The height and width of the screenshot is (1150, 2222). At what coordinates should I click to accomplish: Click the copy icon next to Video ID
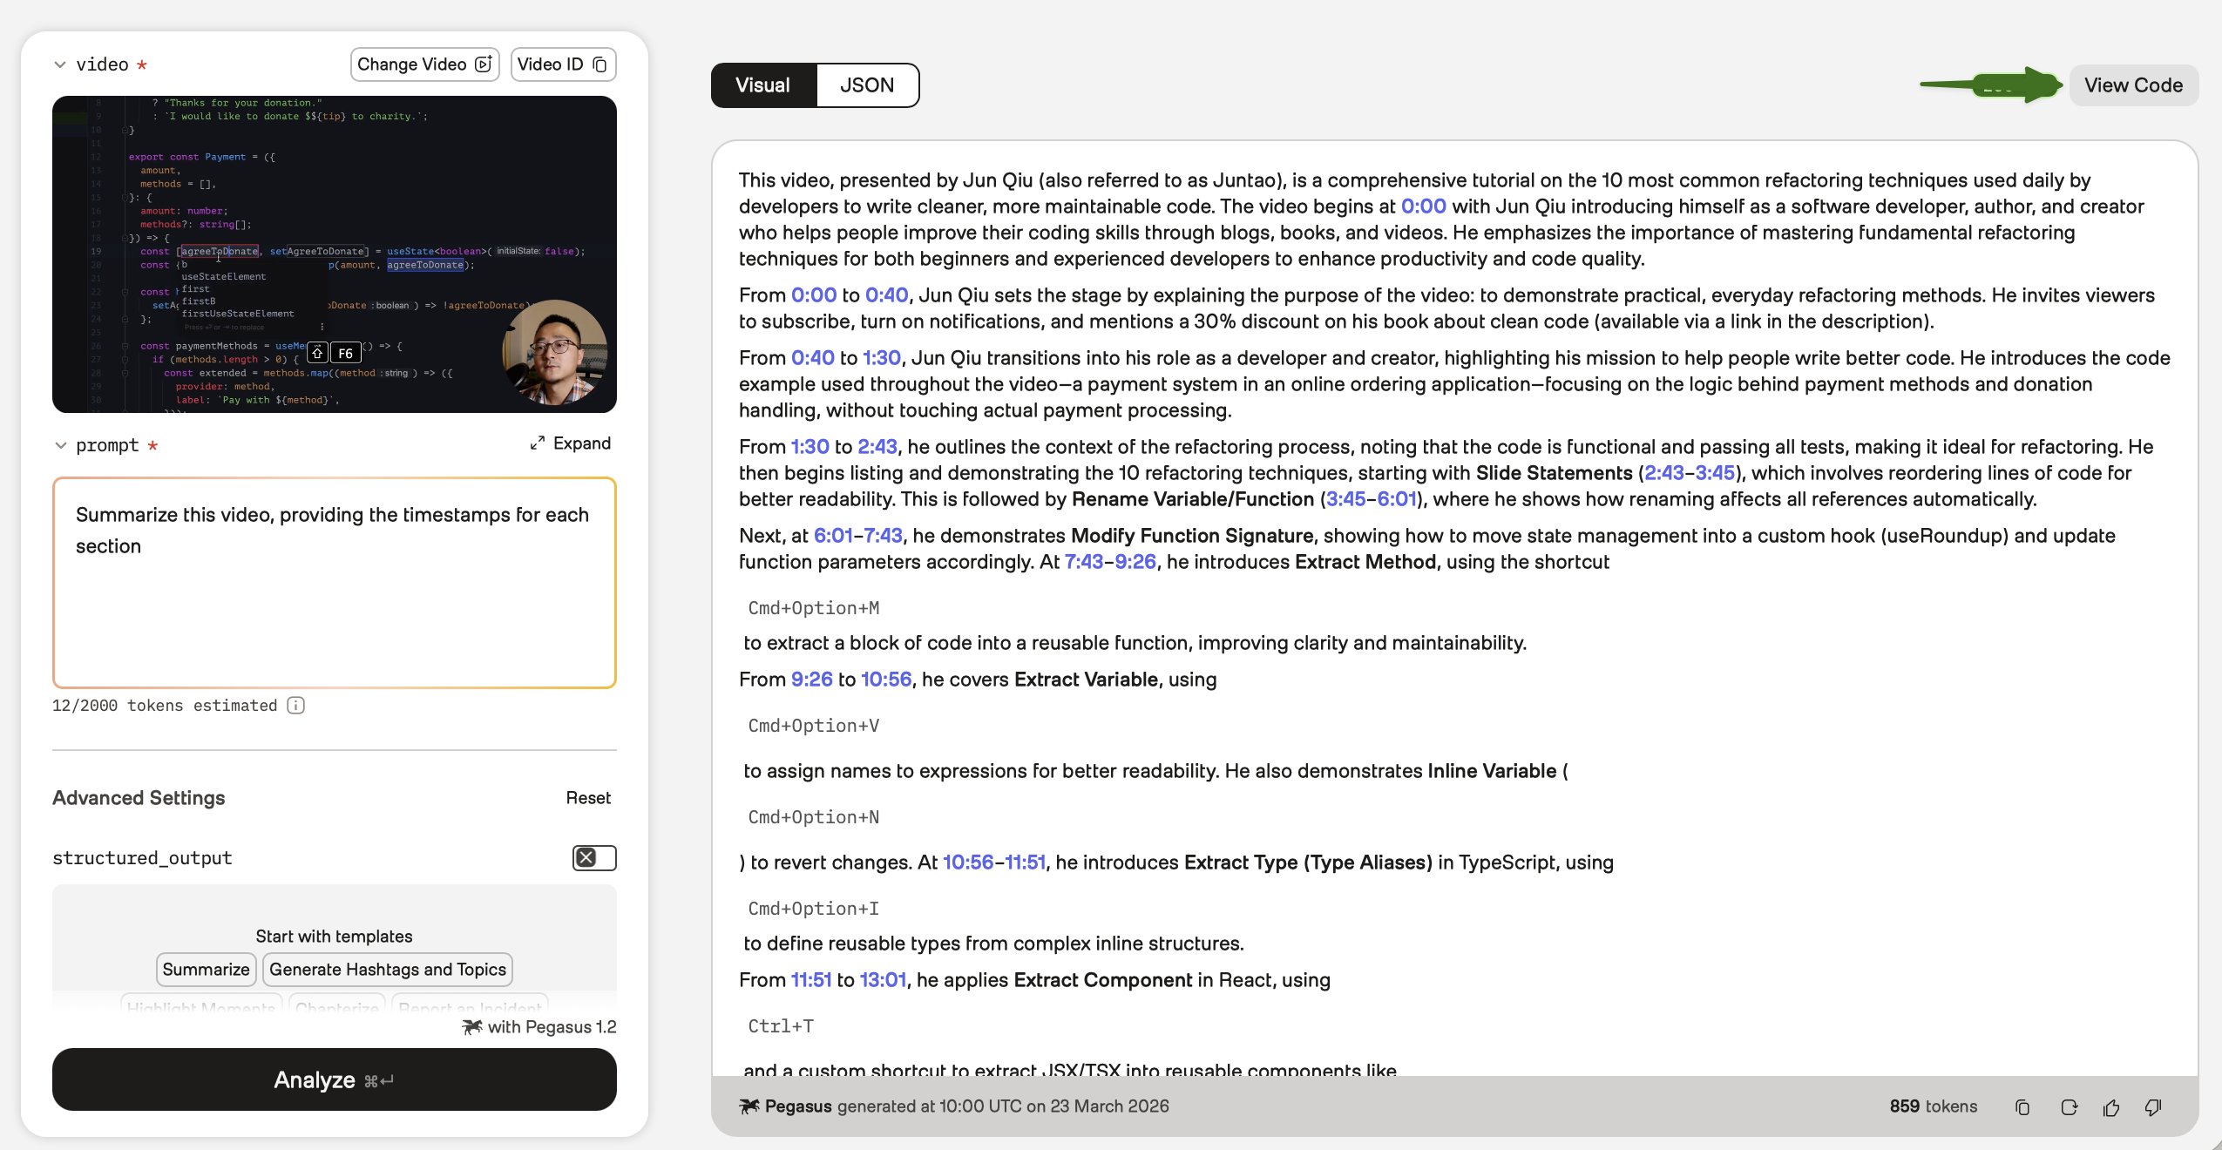[600, 64]
